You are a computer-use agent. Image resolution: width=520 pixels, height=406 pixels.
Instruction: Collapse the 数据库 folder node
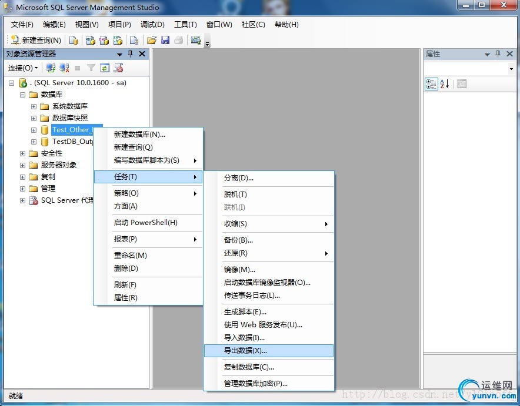tap(22, 95)
